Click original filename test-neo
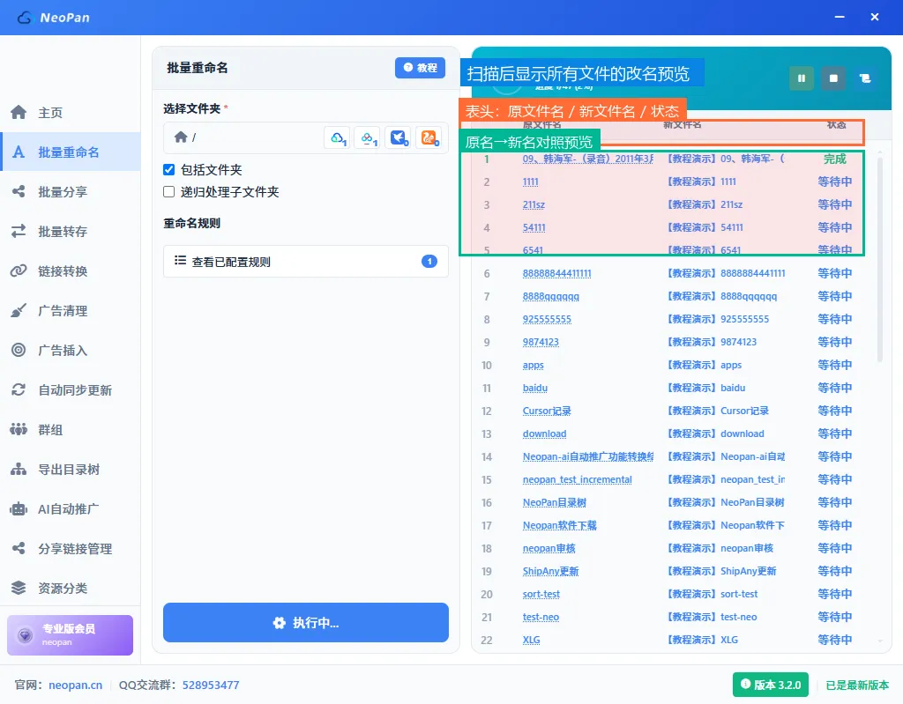 541,617
